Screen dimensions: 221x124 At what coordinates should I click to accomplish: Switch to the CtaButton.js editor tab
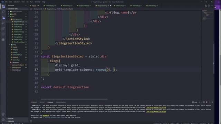pos(152,6)
